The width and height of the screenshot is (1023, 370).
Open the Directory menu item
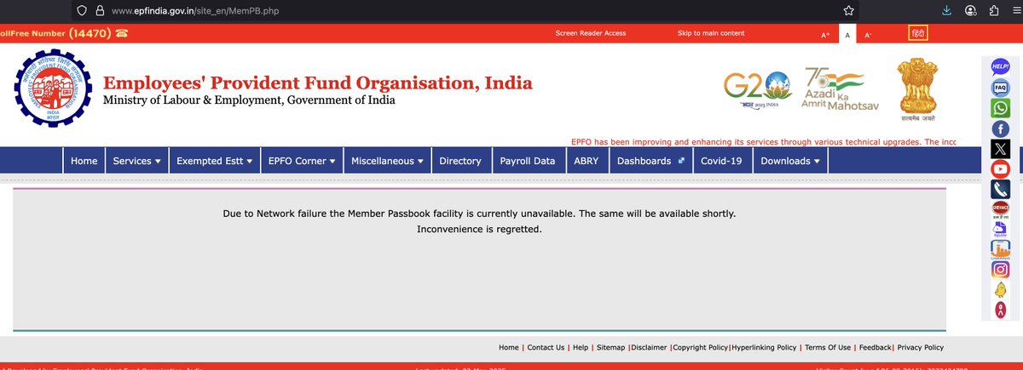460,161
